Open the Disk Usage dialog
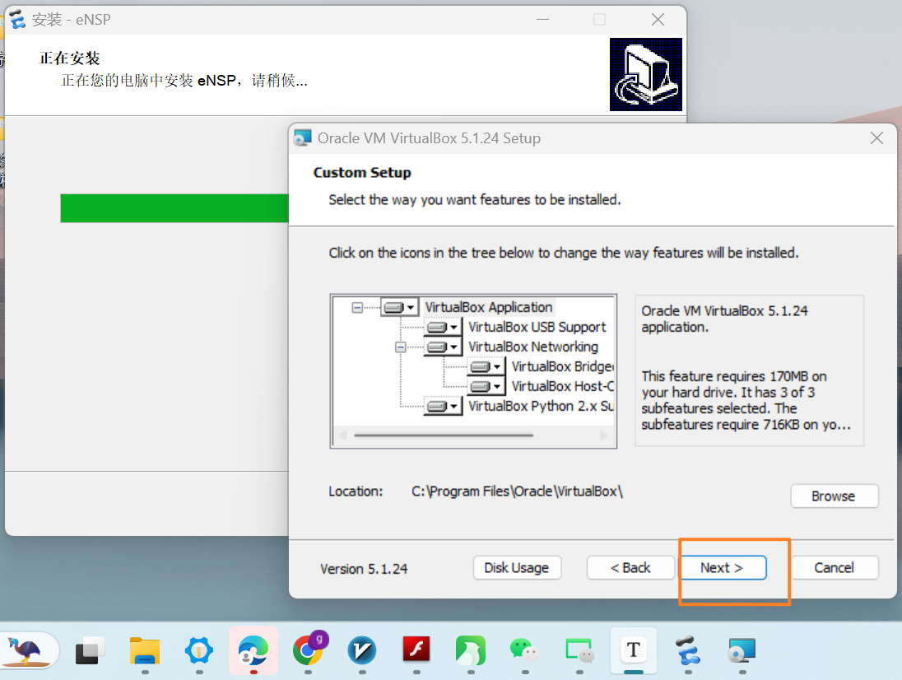902x680 pixels. [x=516, y=568]
